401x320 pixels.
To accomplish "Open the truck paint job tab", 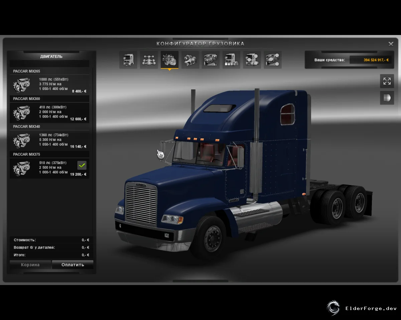I will coord(232,60).
